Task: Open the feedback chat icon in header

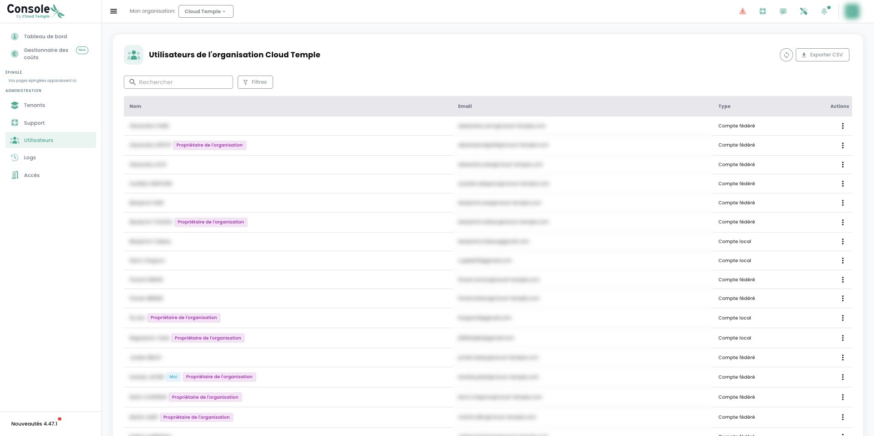Action: point(783,11)
